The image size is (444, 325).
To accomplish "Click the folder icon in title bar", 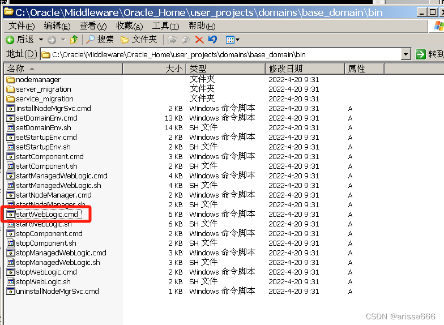I will coord(8,12).
